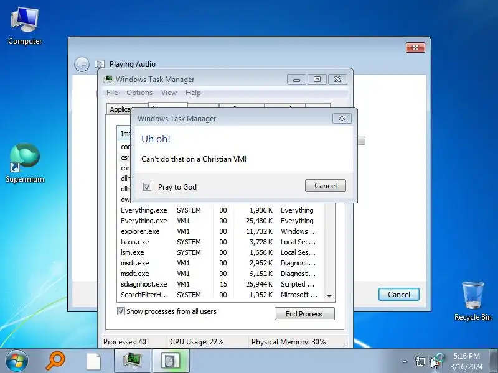498x373 pixels.
Task: Toggle the Pray to God checkbox
Action: [x=147, y=187]
